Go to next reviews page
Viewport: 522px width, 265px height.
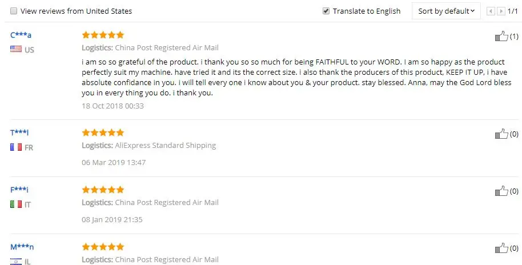[x=501, y=11]
